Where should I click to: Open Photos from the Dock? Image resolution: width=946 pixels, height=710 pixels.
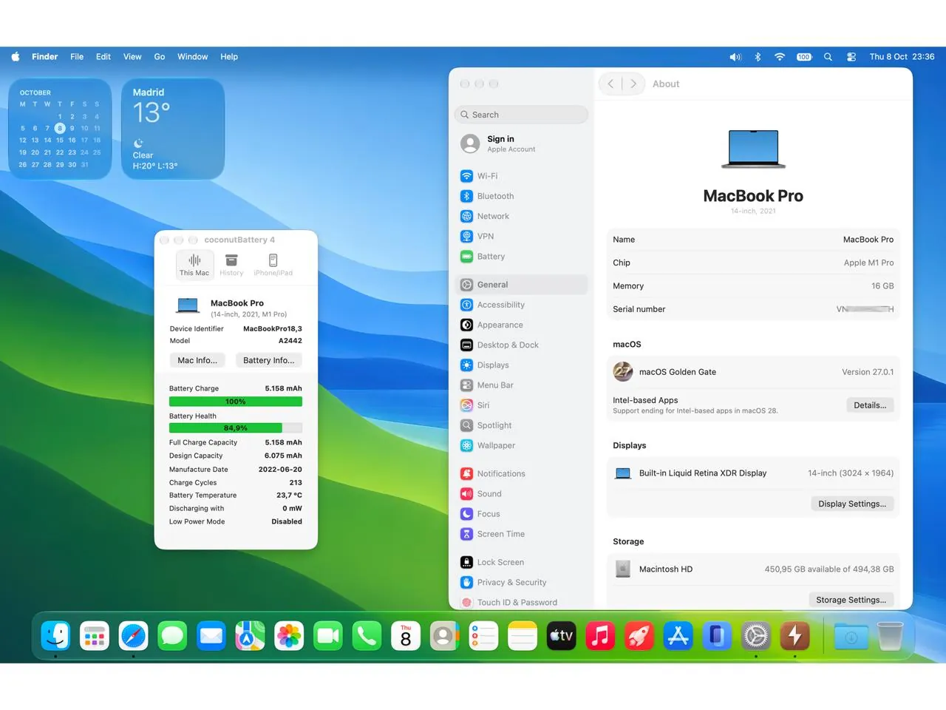tap(289, 636)
